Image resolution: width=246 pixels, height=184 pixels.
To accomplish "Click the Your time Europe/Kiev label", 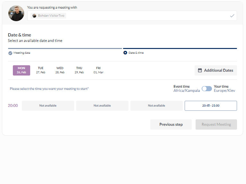I will (x=224, y=89).
